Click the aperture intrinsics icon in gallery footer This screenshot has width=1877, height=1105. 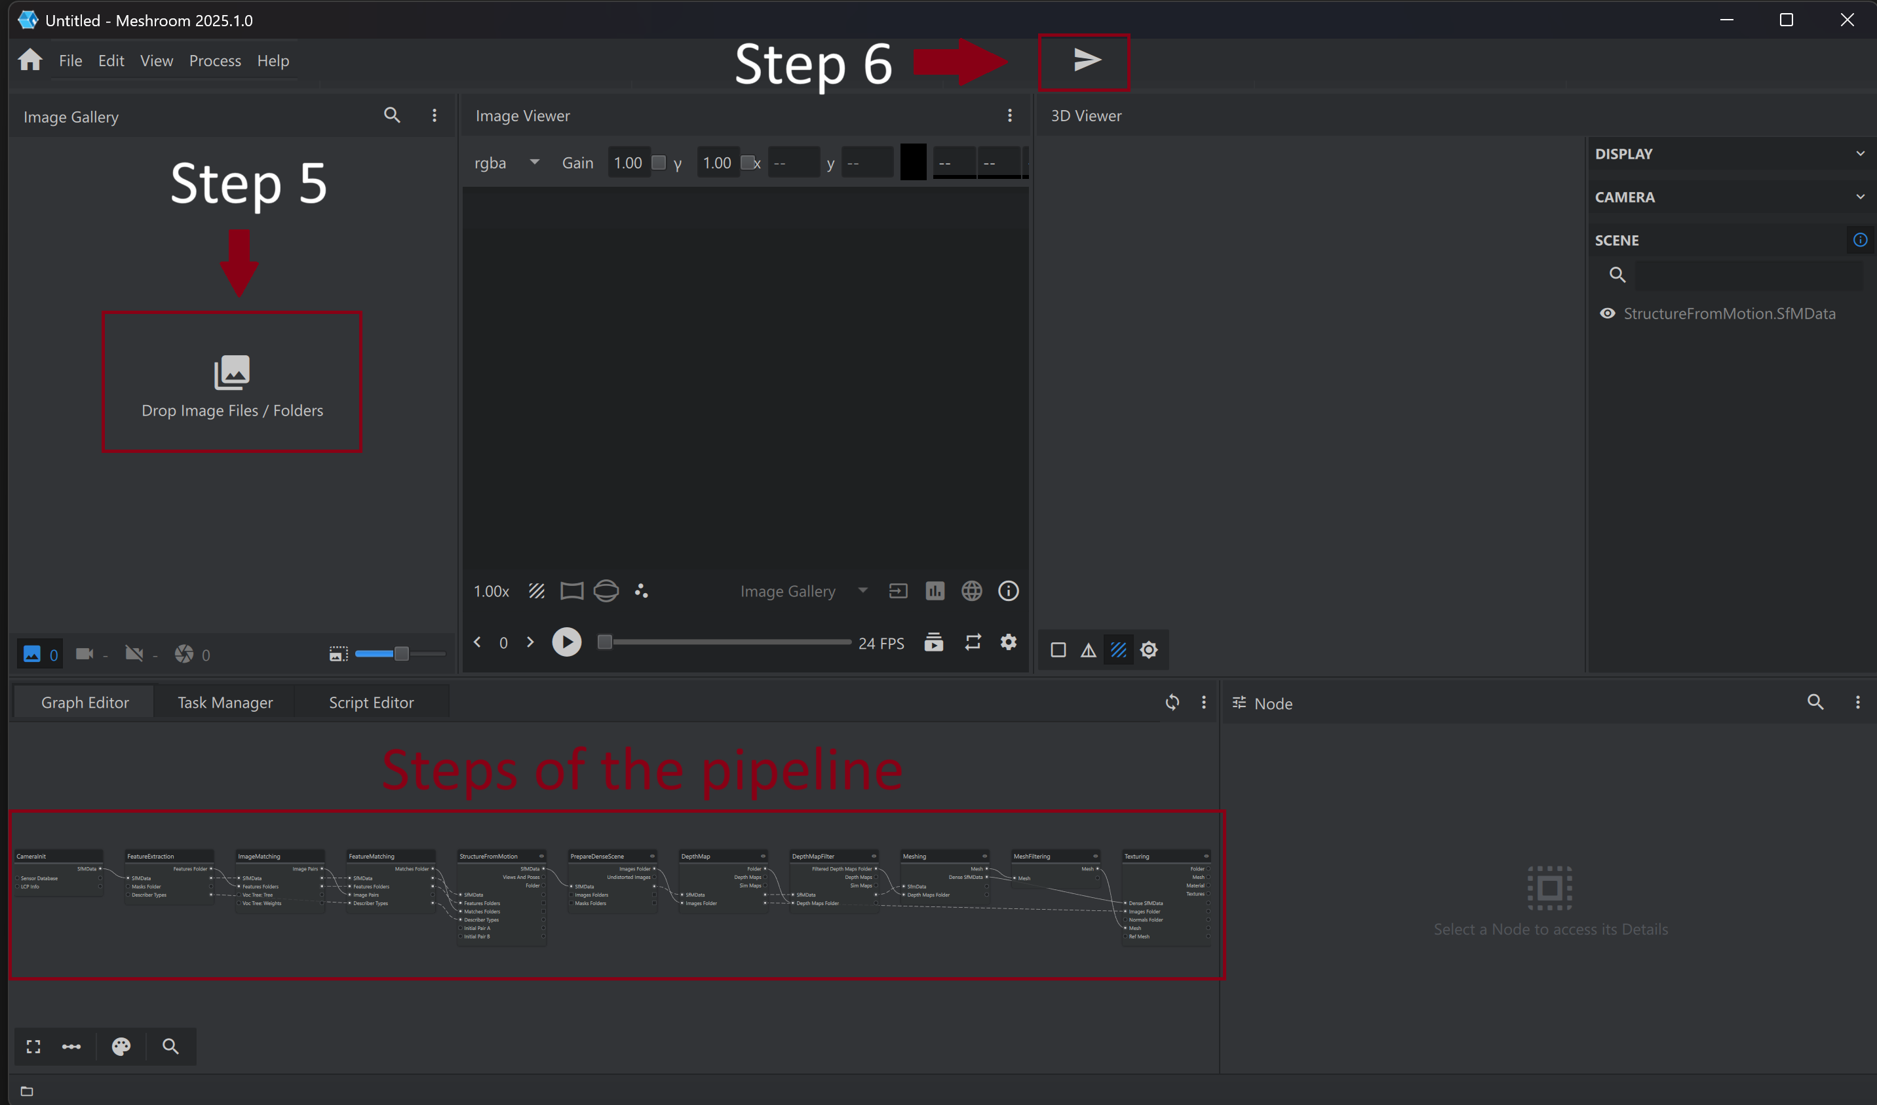184,654
